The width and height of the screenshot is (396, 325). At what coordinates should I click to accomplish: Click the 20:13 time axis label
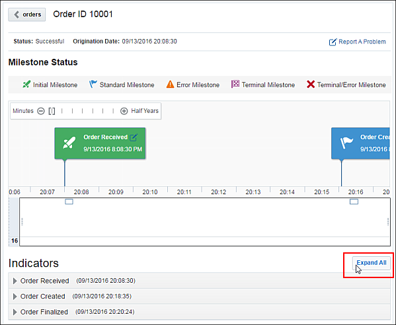pyautogui.click(x=253, y=192)
